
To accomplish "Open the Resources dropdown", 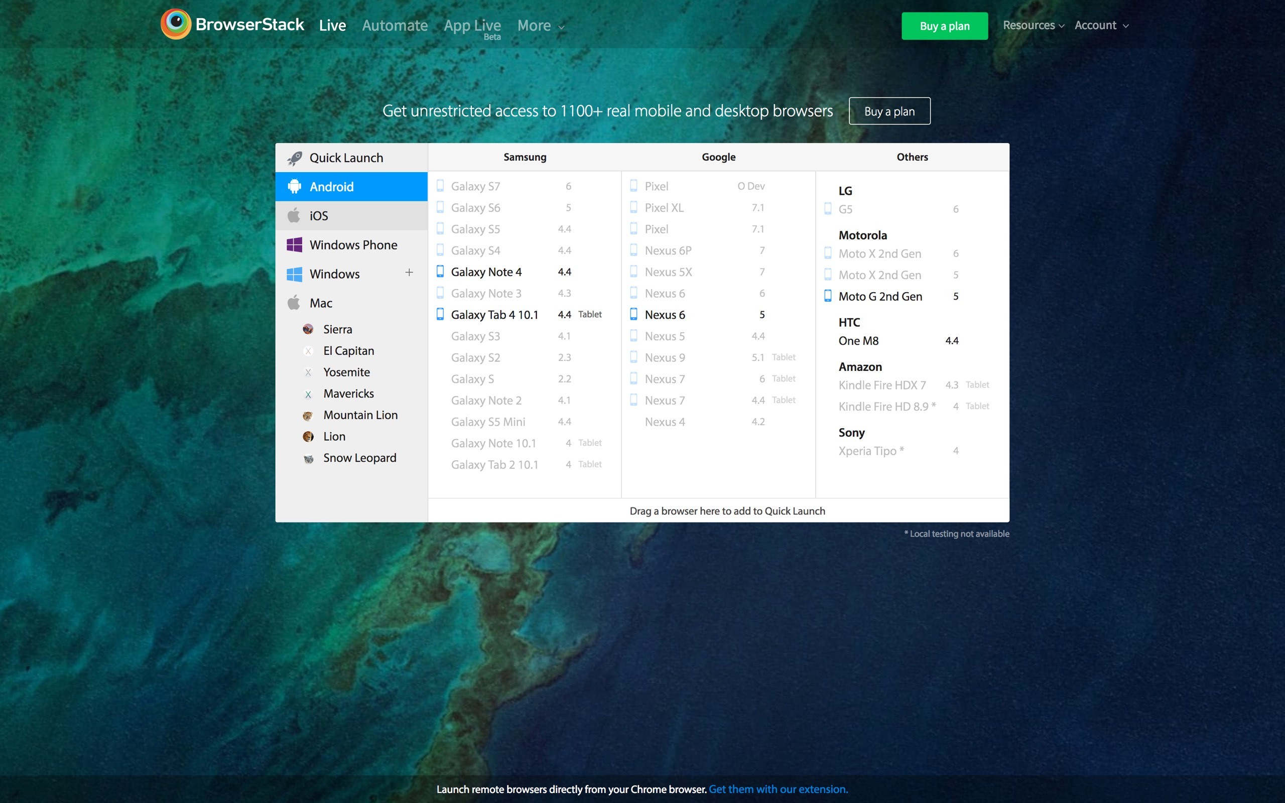I will coord(1033,26).
